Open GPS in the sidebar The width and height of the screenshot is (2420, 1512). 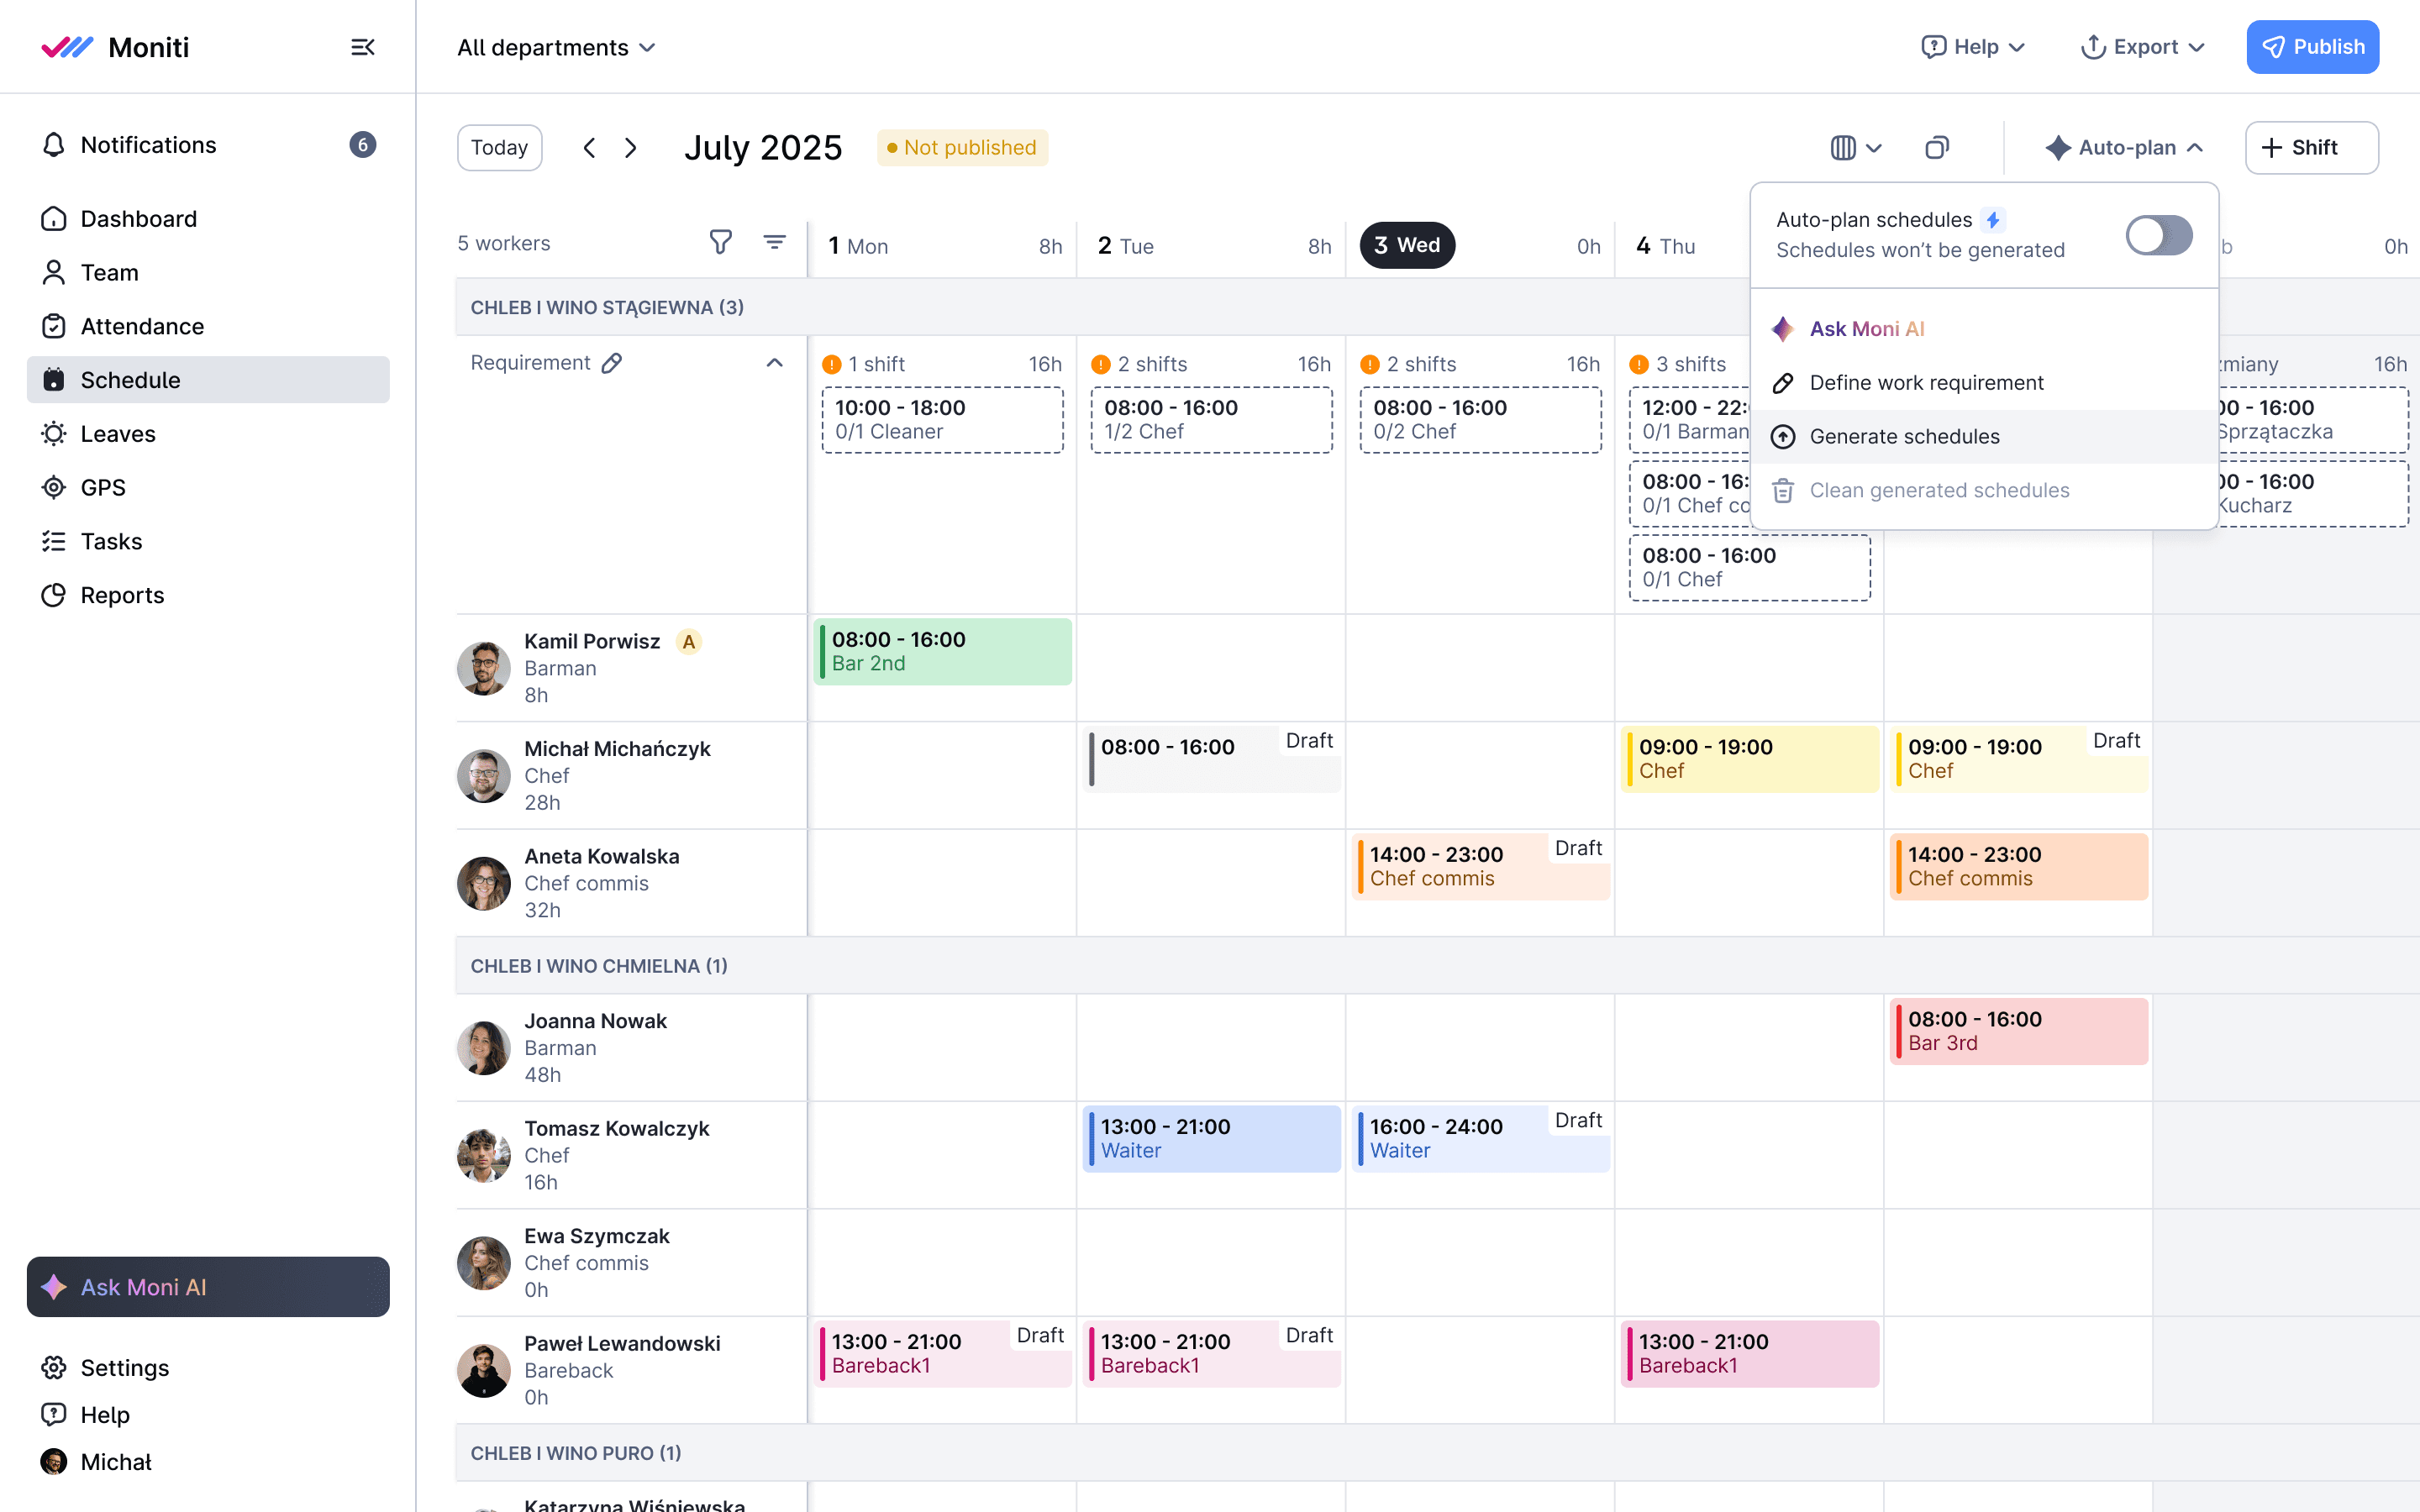click(x=103, y=487)
